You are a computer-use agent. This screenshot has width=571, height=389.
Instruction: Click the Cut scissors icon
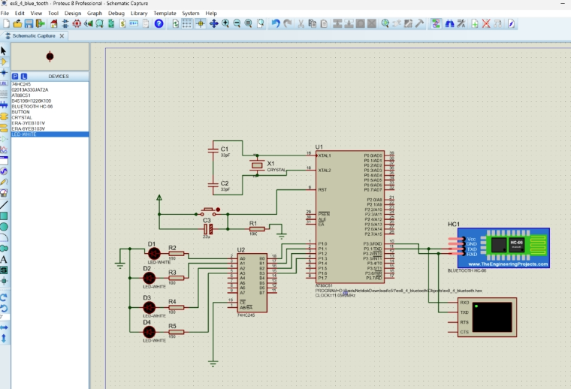click(x=301, y=24)
